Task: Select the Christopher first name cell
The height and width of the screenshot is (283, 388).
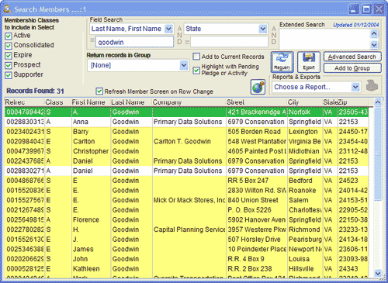Action: pyautogui.click(x=91, y=151)
